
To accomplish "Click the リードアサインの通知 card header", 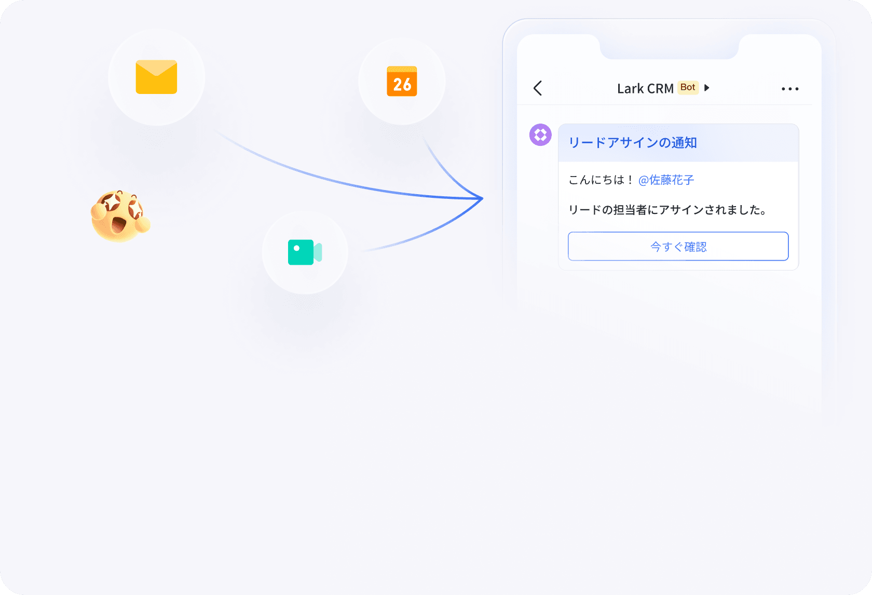I will pyautogui.click(x=678, y=143).
